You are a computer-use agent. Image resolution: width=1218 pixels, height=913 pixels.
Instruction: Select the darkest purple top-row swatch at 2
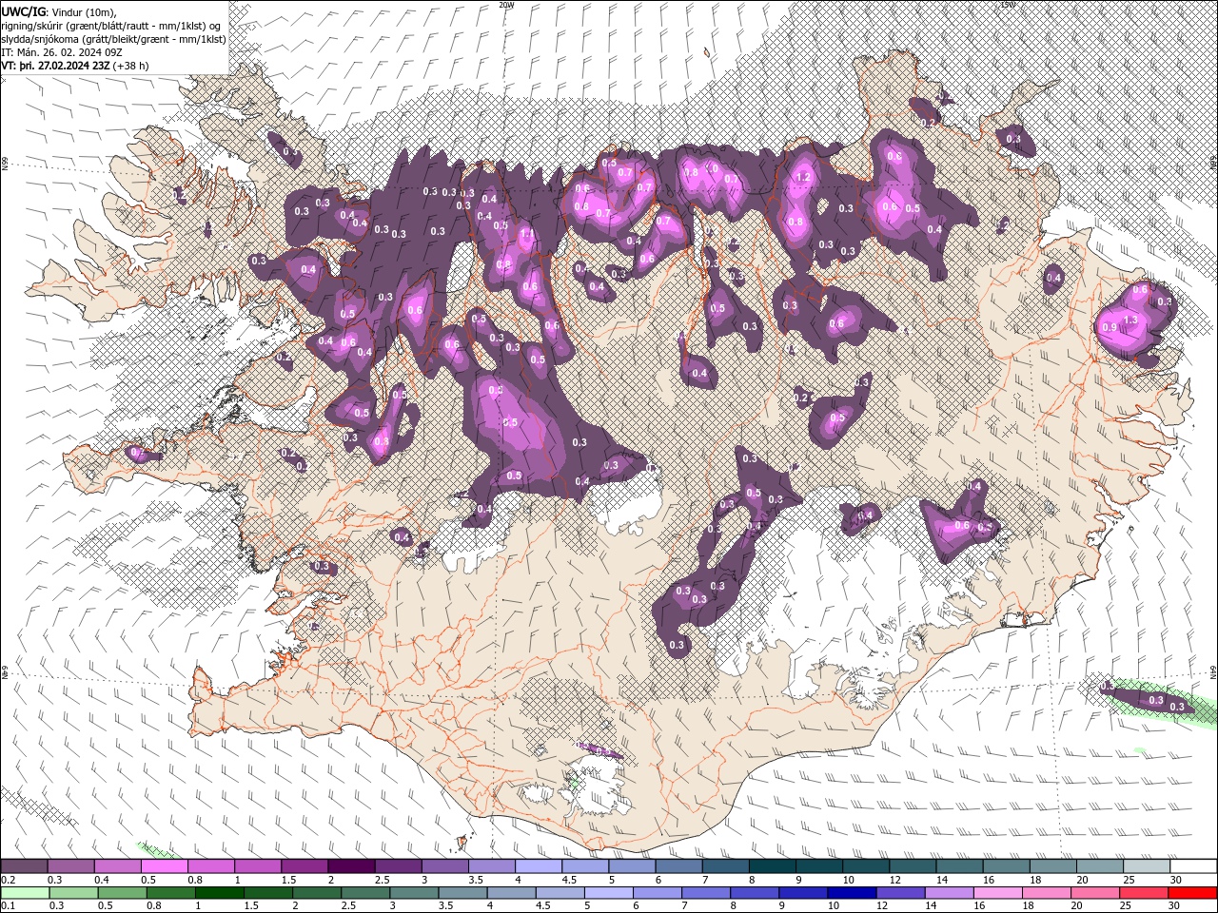pyautogui.click(x=350, y=866)
